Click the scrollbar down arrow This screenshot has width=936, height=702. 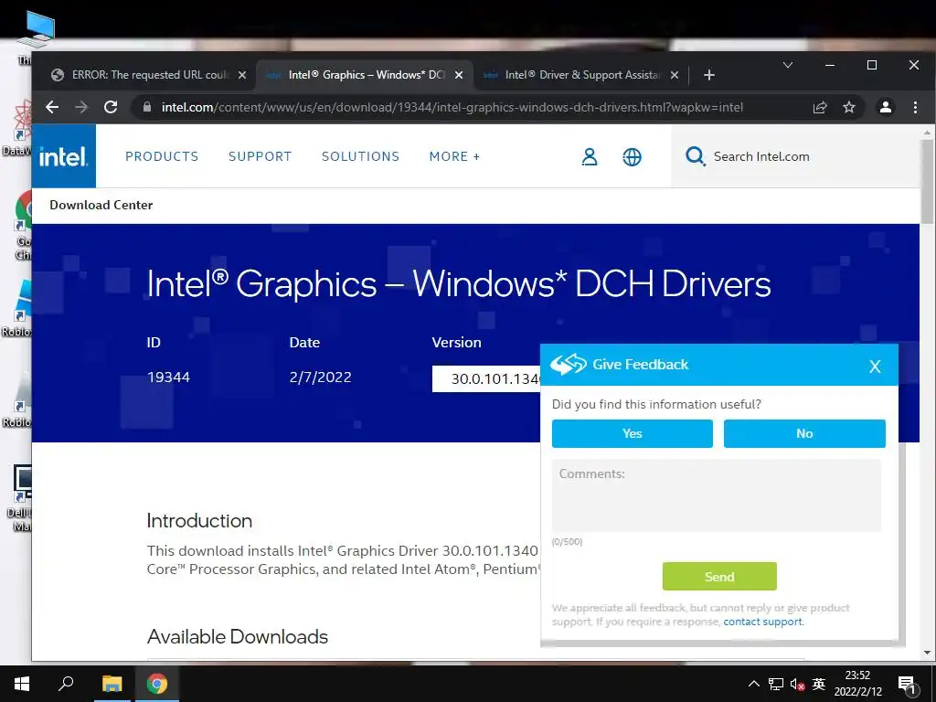coord(927,653)
